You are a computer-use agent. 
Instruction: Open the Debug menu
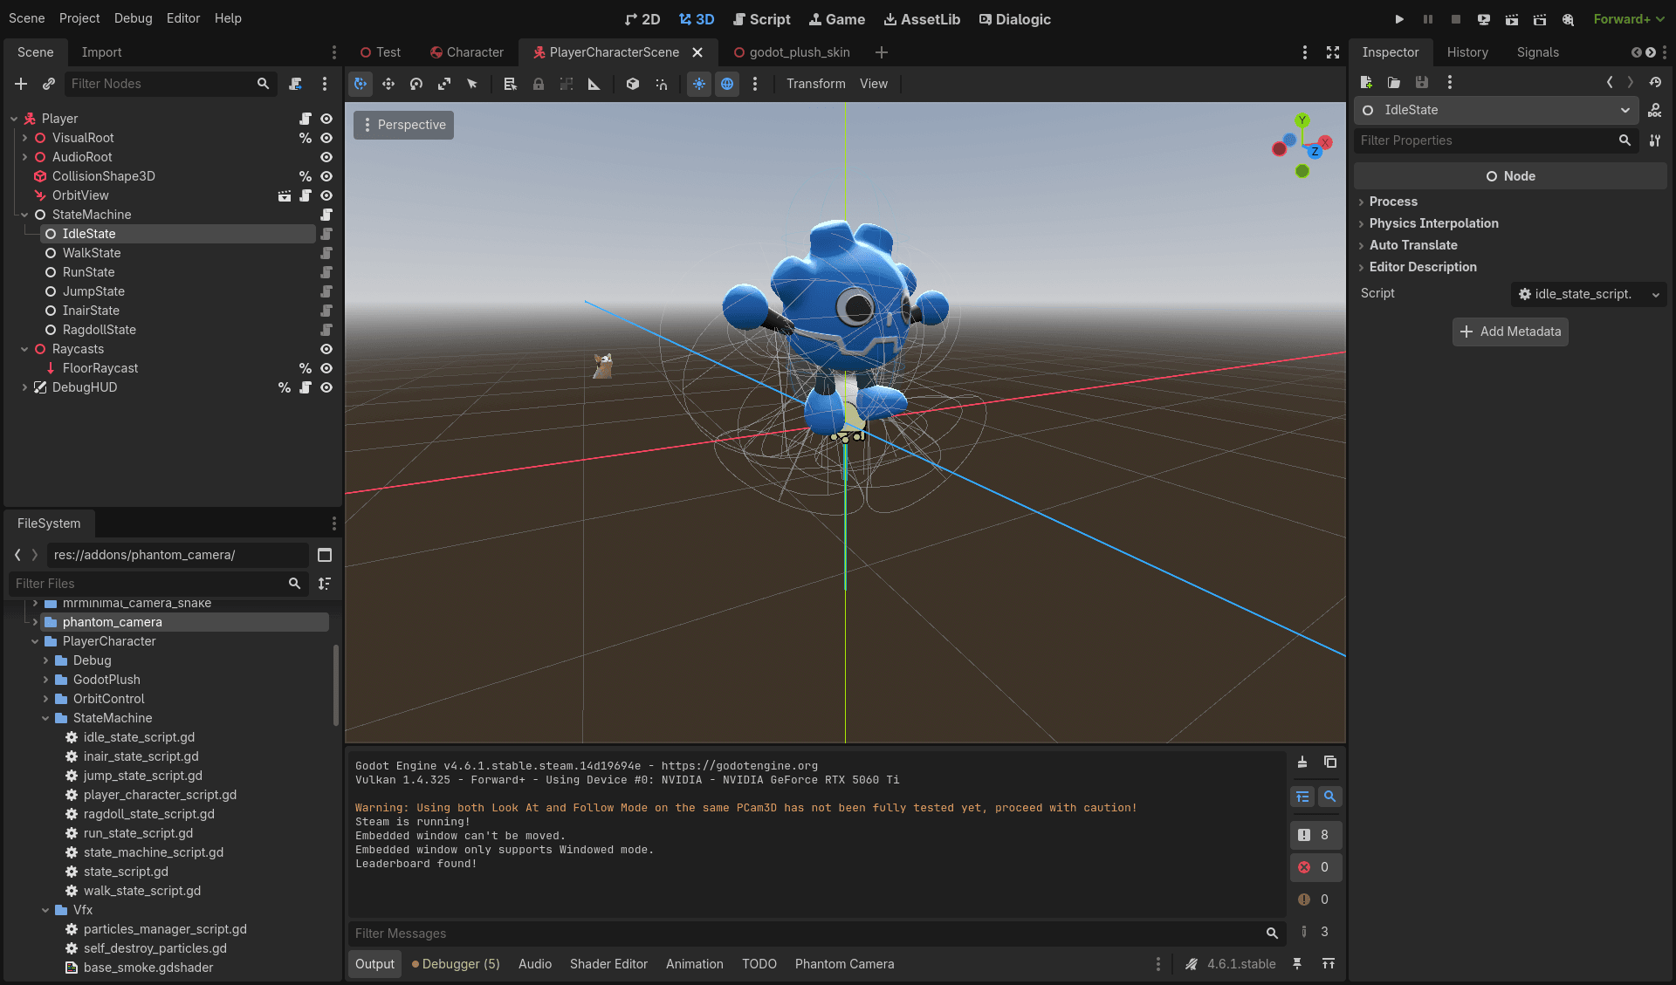point(133,18)
